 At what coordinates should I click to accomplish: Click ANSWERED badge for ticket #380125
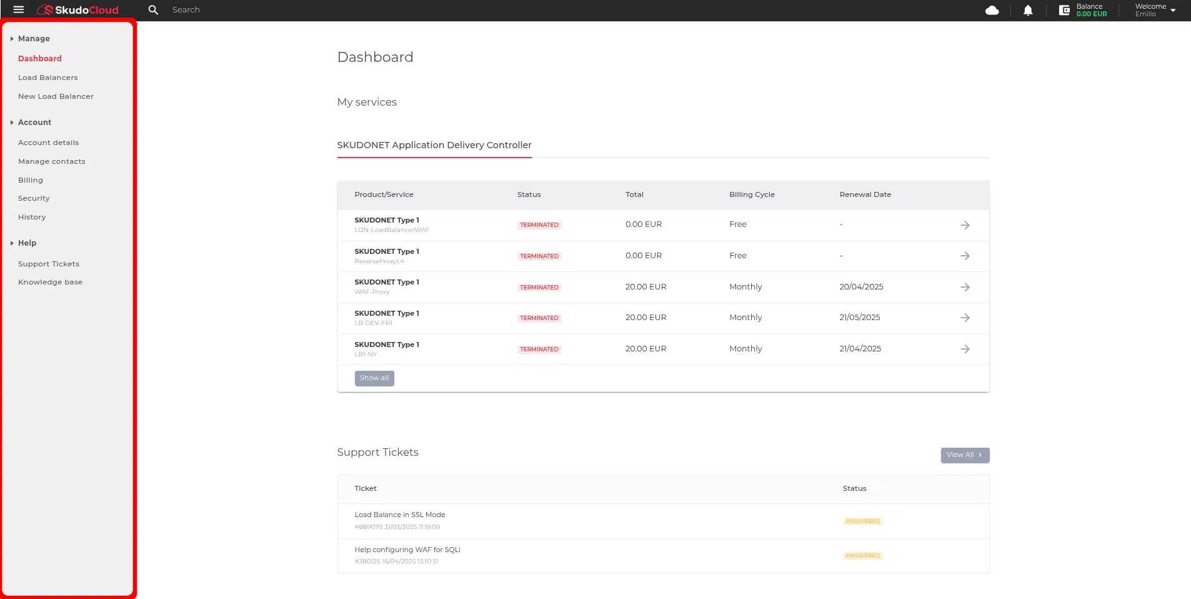pyautogui.click(x=863, y=556)
